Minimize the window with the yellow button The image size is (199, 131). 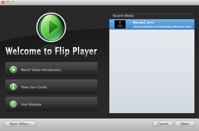click(8, 3)
